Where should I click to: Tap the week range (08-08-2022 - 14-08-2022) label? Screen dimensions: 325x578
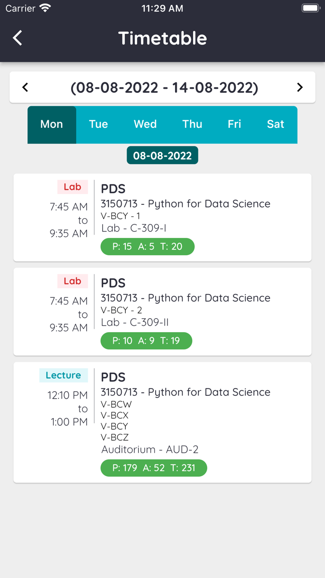[x=162, y=87]
